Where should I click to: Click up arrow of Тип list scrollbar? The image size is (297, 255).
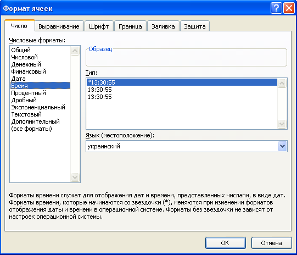tap(282, 83)
